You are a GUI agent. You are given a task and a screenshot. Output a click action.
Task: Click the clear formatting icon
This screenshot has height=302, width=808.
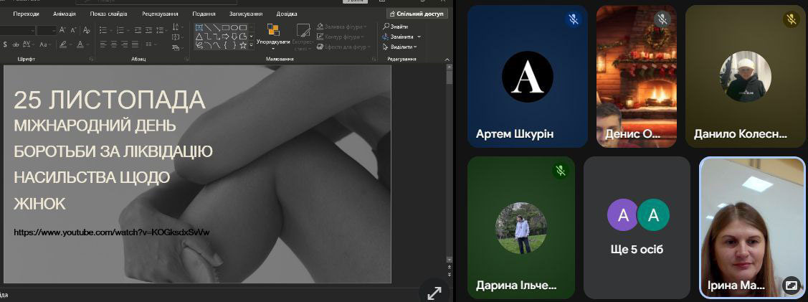coord(87,30)
